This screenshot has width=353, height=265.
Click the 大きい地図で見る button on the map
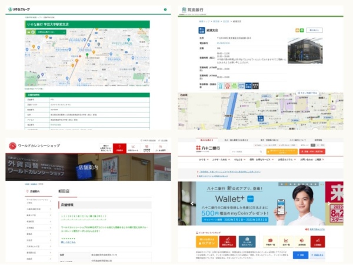307,93
